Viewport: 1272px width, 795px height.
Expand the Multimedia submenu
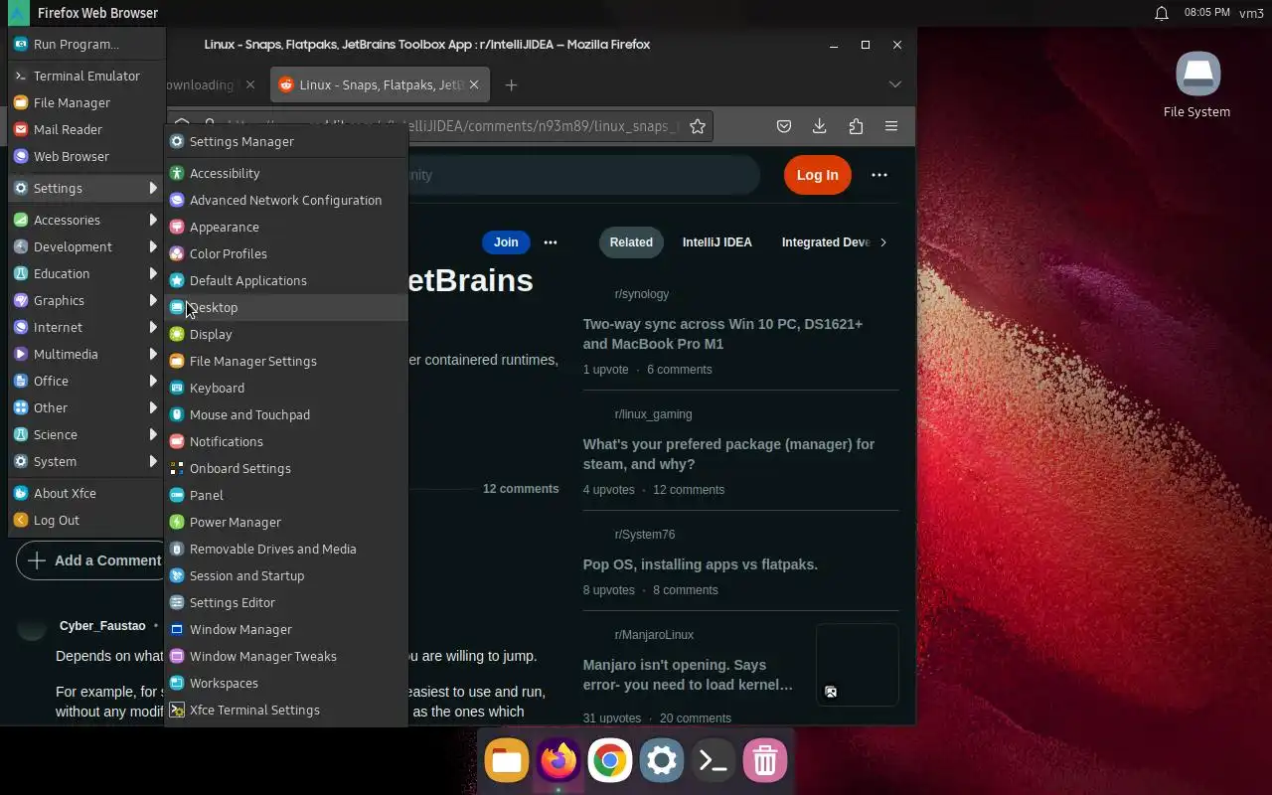[86, 354]
